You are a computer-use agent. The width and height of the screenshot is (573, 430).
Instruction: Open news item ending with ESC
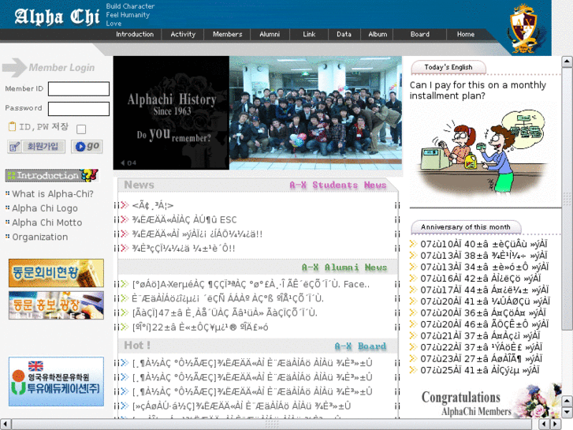coord(184,219)
